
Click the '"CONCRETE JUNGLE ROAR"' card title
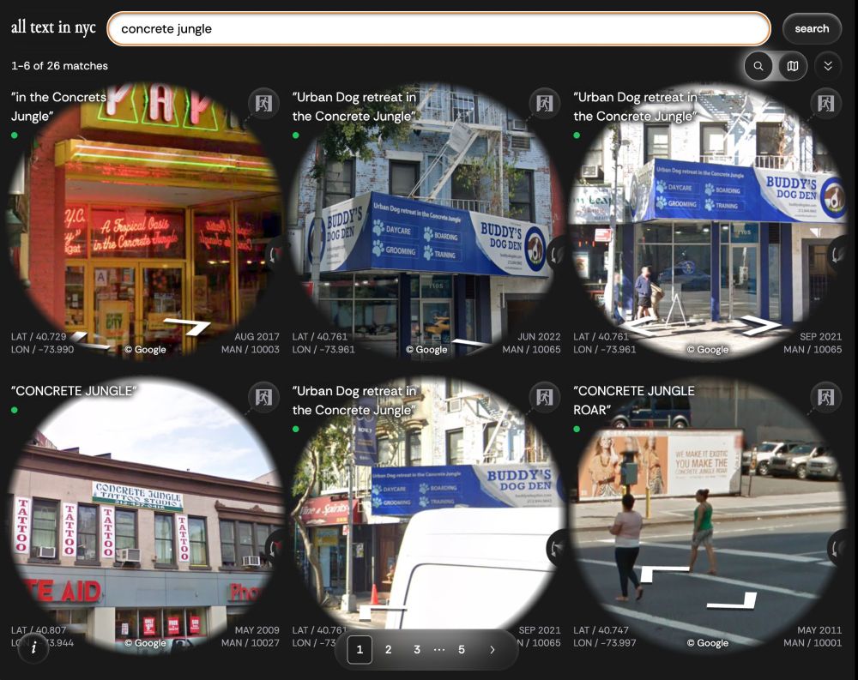tap(634, 400)
